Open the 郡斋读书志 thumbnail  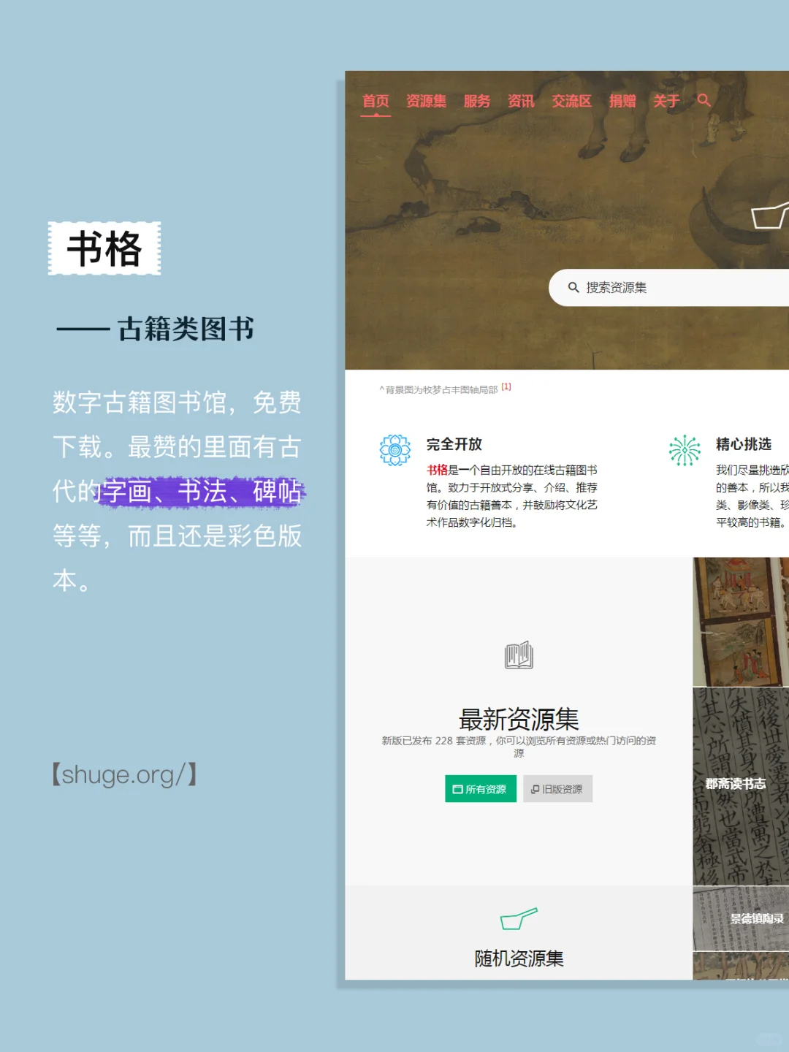pos(741,786)
